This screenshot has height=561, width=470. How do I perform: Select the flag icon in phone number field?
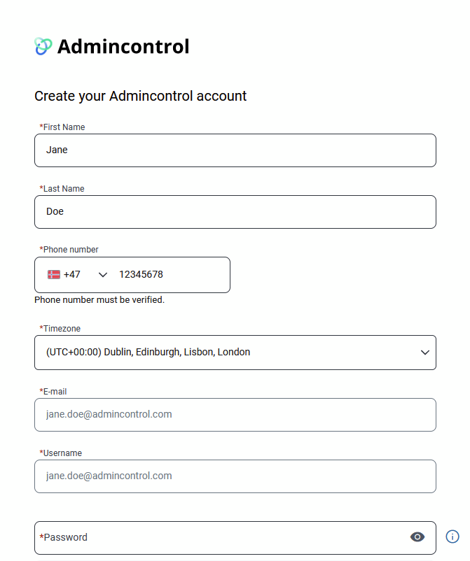coord(55,274)
